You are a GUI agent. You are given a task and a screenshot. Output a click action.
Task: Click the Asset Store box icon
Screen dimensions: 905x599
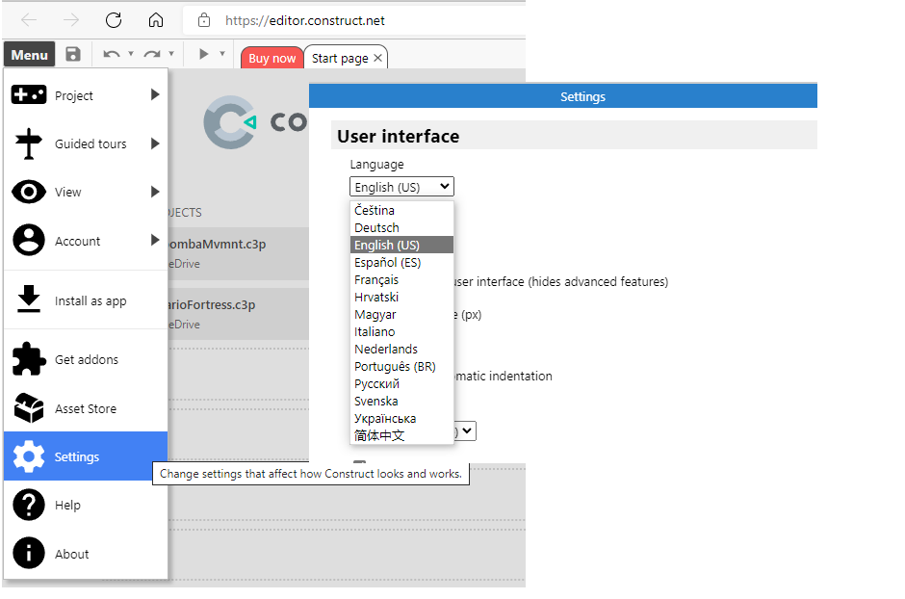coord(29,408)
